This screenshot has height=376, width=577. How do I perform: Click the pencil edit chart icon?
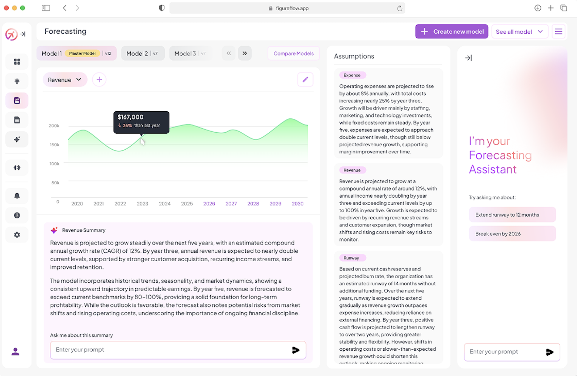click(305, 80)
